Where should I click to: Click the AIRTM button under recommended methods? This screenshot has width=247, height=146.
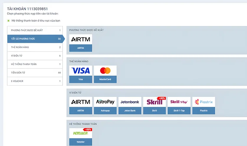point(81,48)
